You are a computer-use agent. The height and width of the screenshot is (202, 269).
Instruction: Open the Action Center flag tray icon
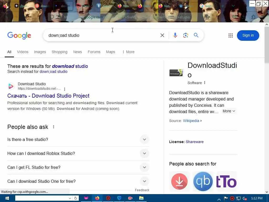click(226, 198)
